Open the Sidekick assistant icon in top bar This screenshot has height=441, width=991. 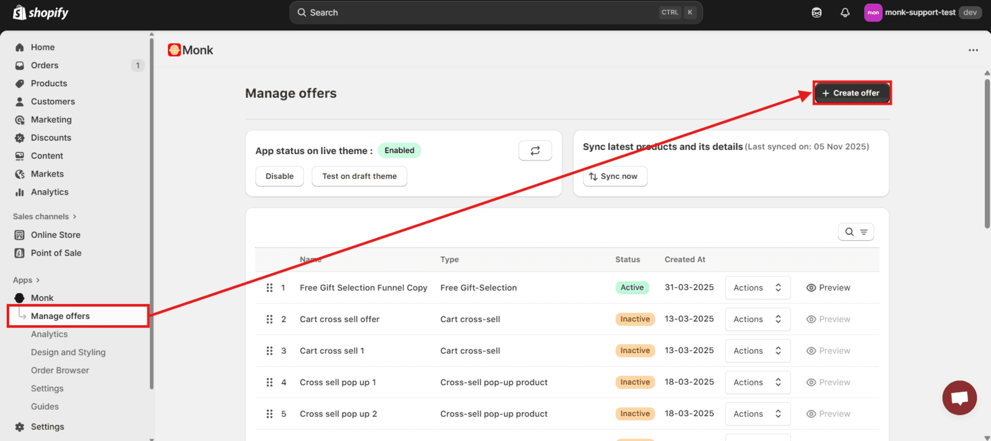pos(816,12)
